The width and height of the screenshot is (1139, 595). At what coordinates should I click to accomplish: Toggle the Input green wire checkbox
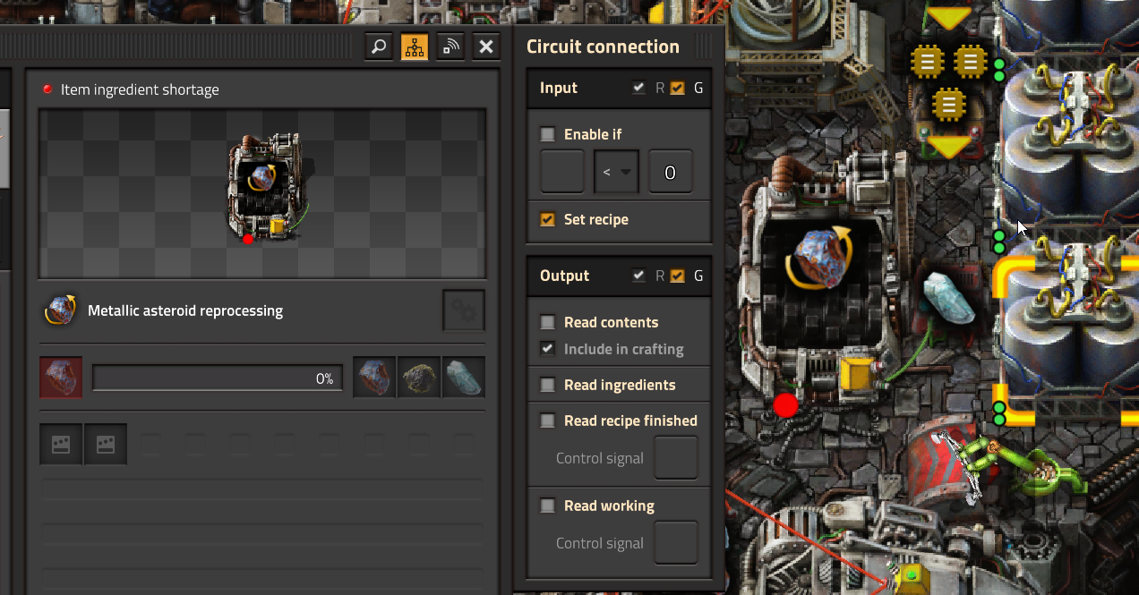click(x=678, y=88)
